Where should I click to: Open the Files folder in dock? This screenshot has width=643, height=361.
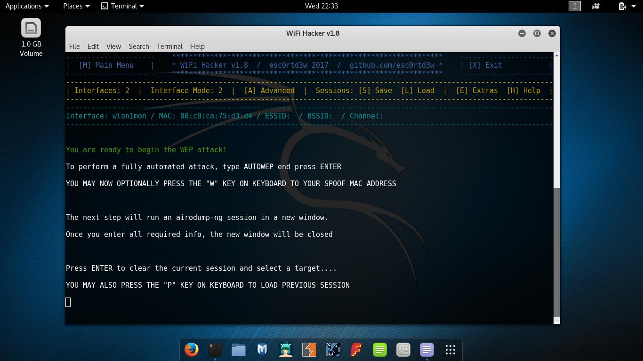239,350
